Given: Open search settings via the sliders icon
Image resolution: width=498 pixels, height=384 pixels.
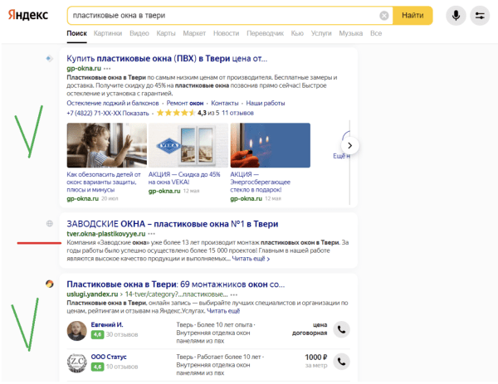Looking at the screenshot, I should click(479, 16).
